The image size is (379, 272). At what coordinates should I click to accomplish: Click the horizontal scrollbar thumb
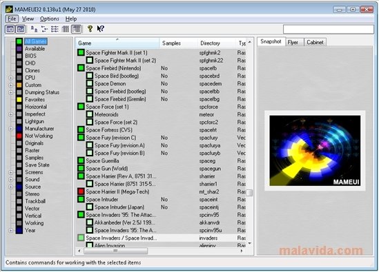coord(115,251)
